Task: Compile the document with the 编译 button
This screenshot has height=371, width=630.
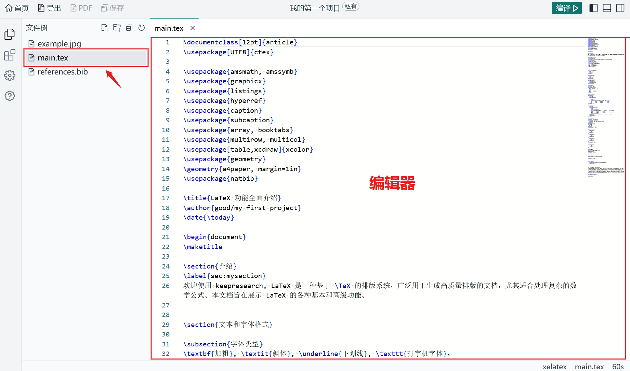Action: (566, 8)
